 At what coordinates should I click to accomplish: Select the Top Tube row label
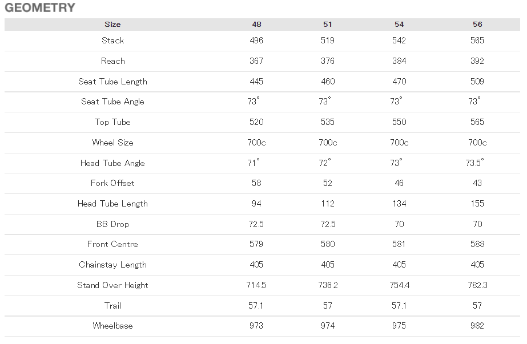coord(112,122)
